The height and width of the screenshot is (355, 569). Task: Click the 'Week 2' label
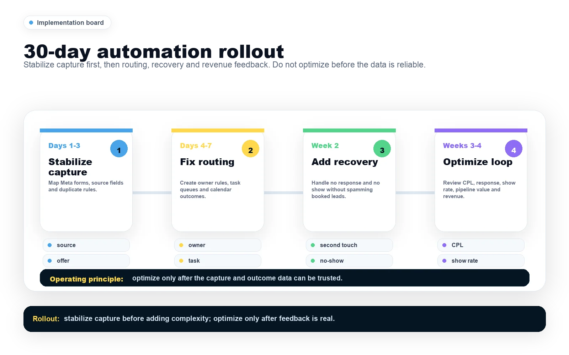[x=325, y=146]
